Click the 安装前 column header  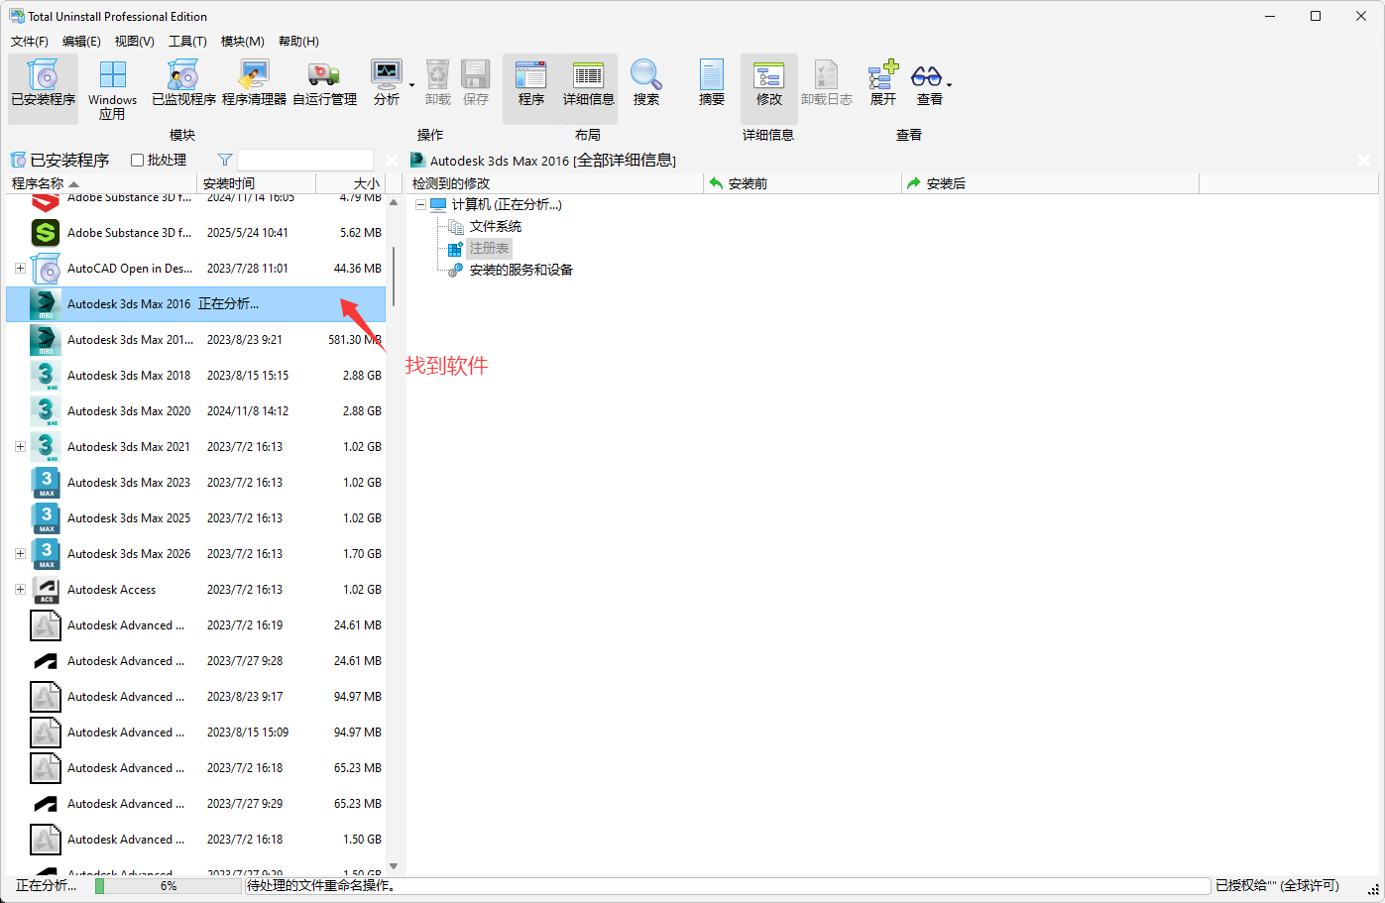coord(802,183)
